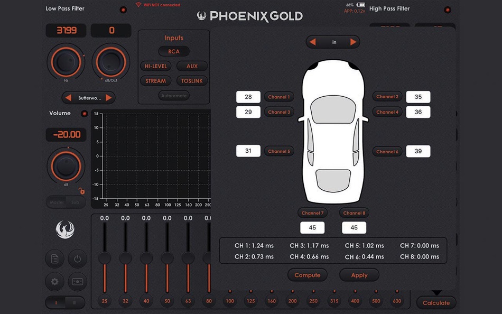Image resolution: width=502 pixels, height=314 pixels.
Task: Click the -20.00 volume display
Action: [66, 135]
